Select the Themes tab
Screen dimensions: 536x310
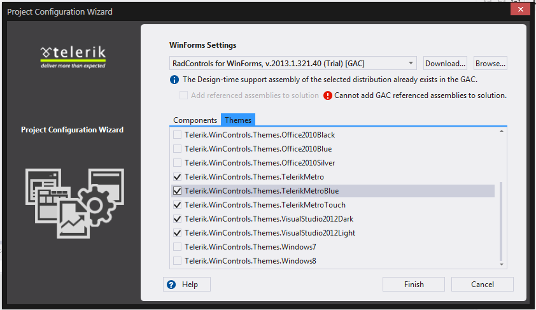[238, 120]
